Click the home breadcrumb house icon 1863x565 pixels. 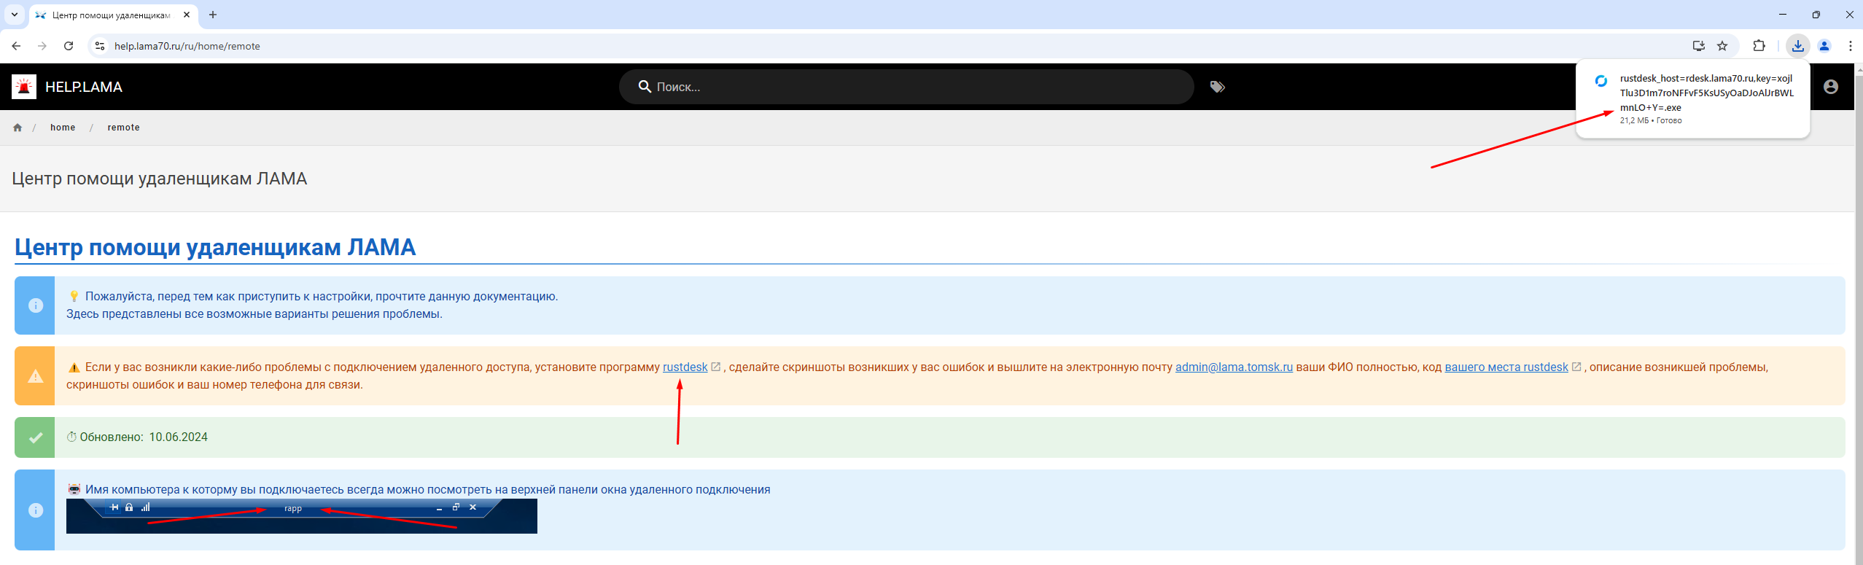click(17, 128)
